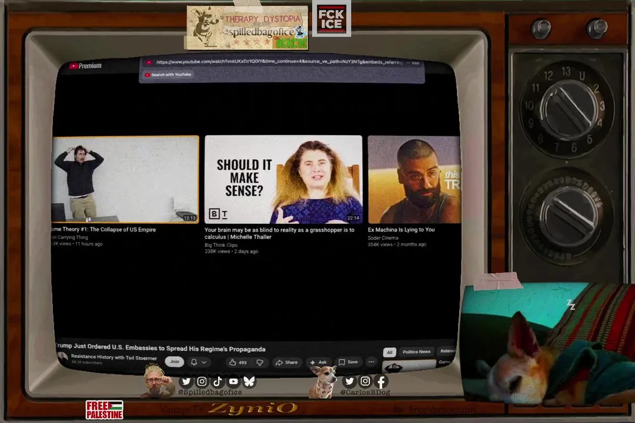Image resolution: width=635 pixels, height=423 pixels.
Task: Click the YouTube icon above @Spilledbagofice
Action: (x=233, y=381)
